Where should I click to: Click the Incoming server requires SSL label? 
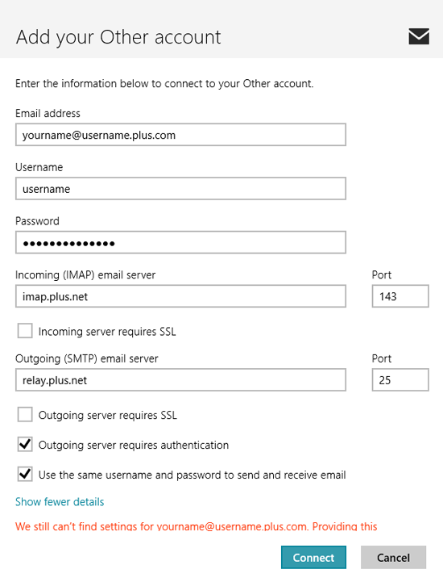click(107, 332)
